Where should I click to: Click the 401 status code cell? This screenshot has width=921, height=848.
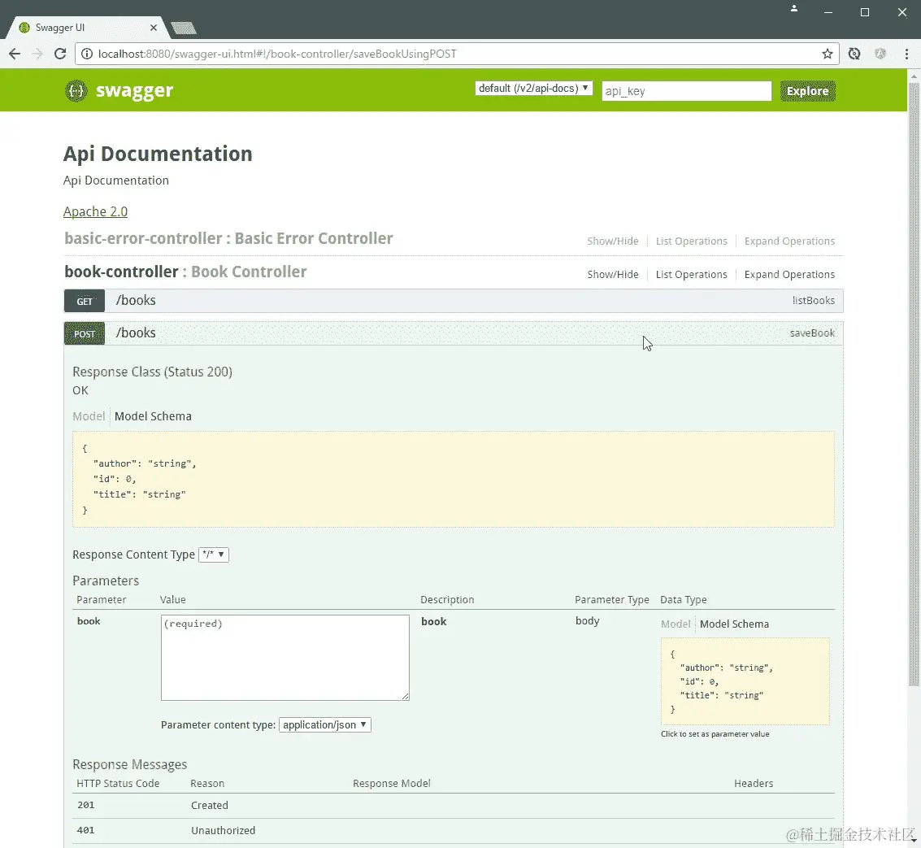[85, 830]
